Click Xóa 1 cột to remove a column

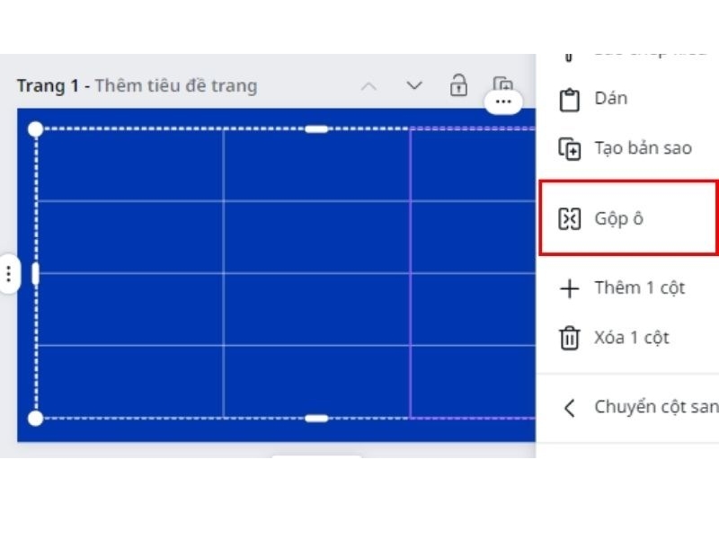click(631, 337)
